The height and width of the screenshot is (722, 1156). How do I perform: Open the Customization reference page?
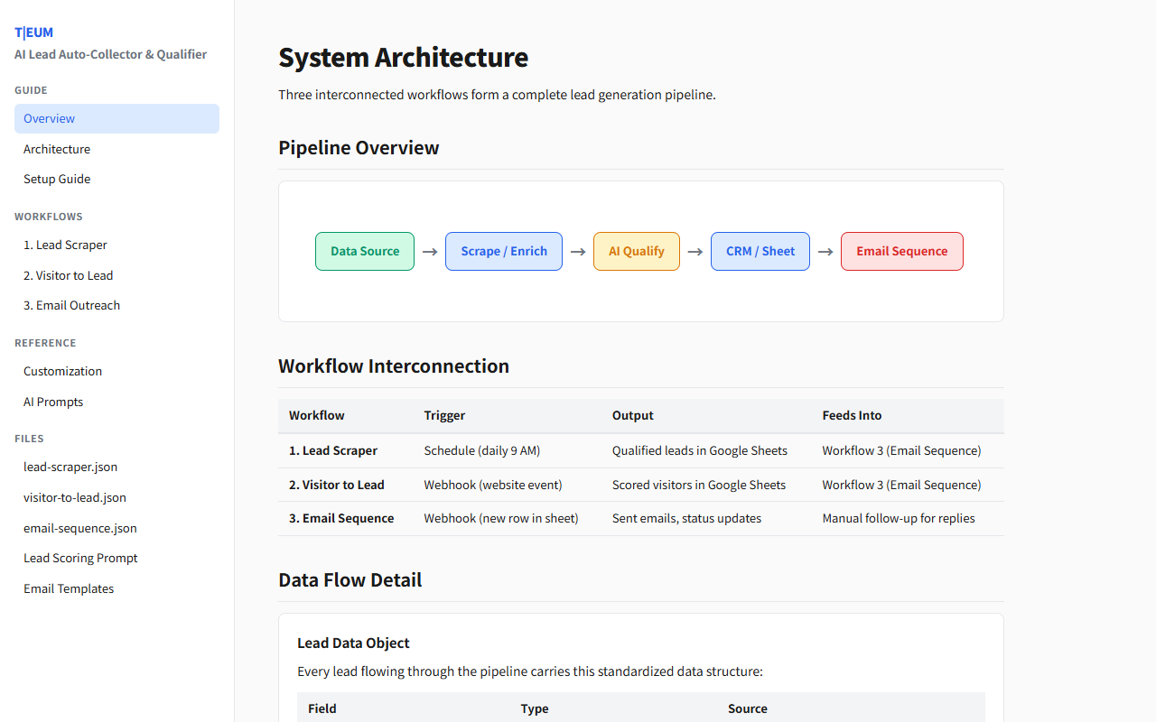[62, 371]
